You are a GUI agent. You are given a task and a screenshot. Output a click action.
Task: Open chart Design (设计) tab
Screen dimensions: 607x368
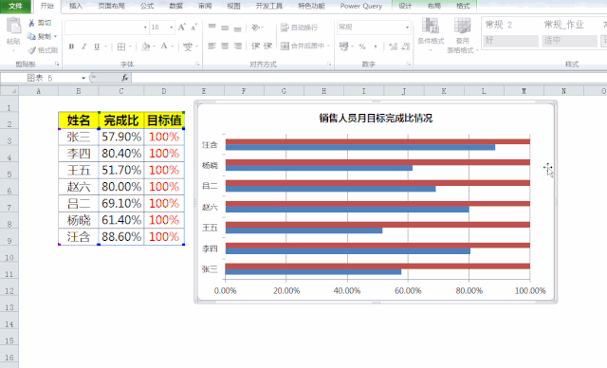pos(405,6)
